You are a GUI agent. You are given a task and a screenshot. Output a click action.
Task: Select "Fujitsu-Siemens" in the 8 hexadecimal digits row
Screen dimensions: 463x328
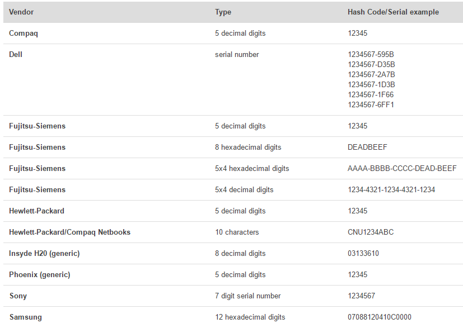point(37,148)
